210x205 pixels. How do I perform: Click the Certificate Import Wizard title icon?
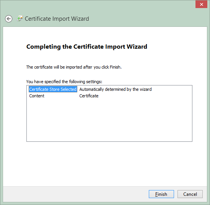tap(20, 18)
